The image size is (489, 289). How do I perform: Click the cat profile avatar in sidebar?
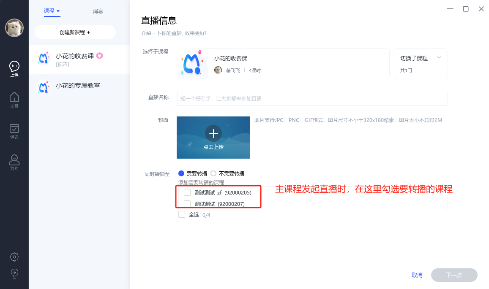coord(14,28)
